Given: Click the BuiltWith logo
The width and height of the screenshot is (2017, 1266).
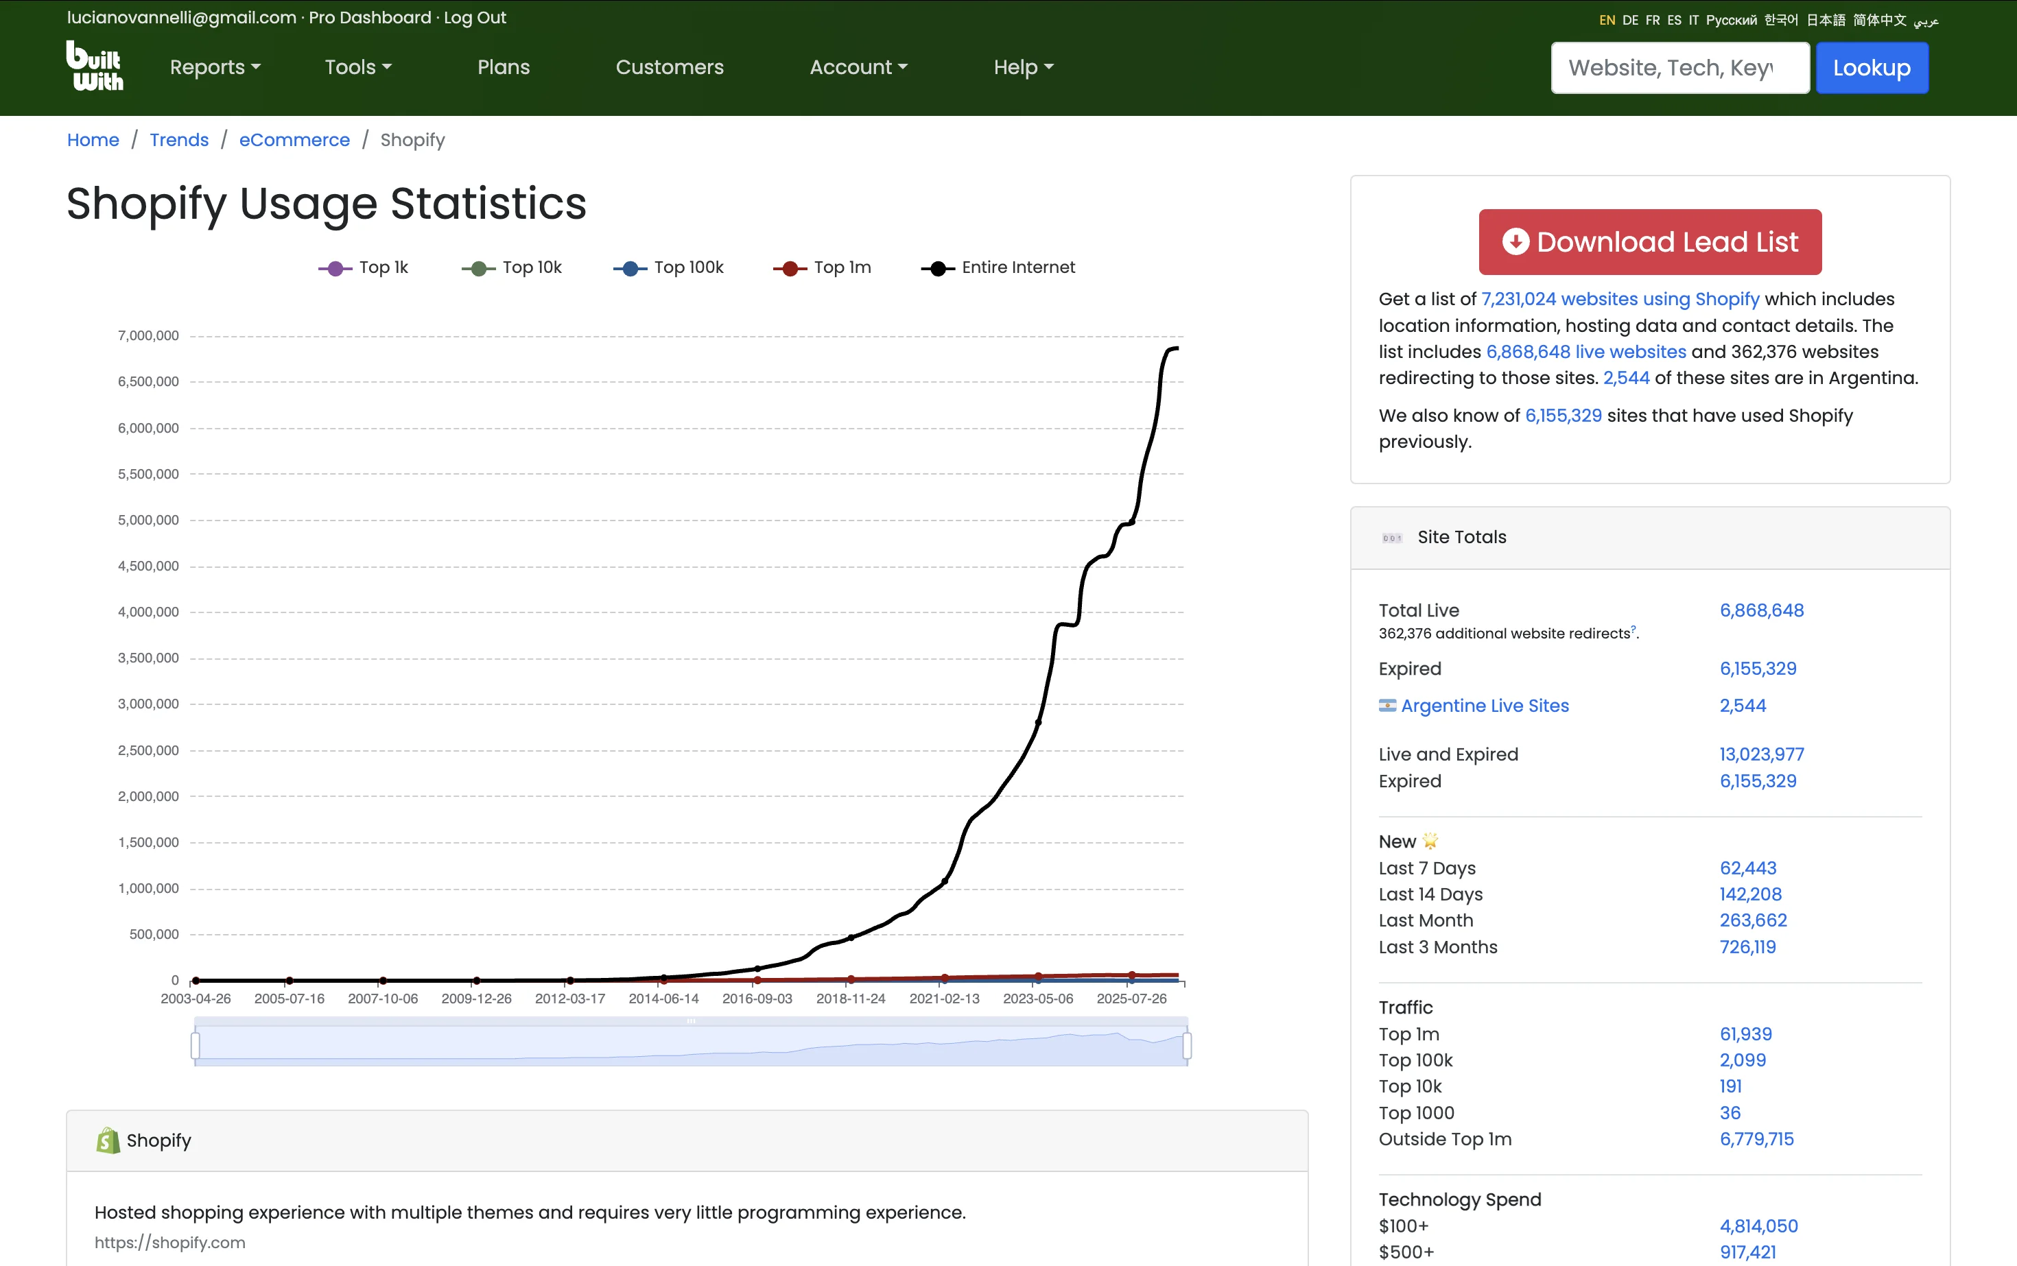Looking at the screenshot, I should 95,66.
